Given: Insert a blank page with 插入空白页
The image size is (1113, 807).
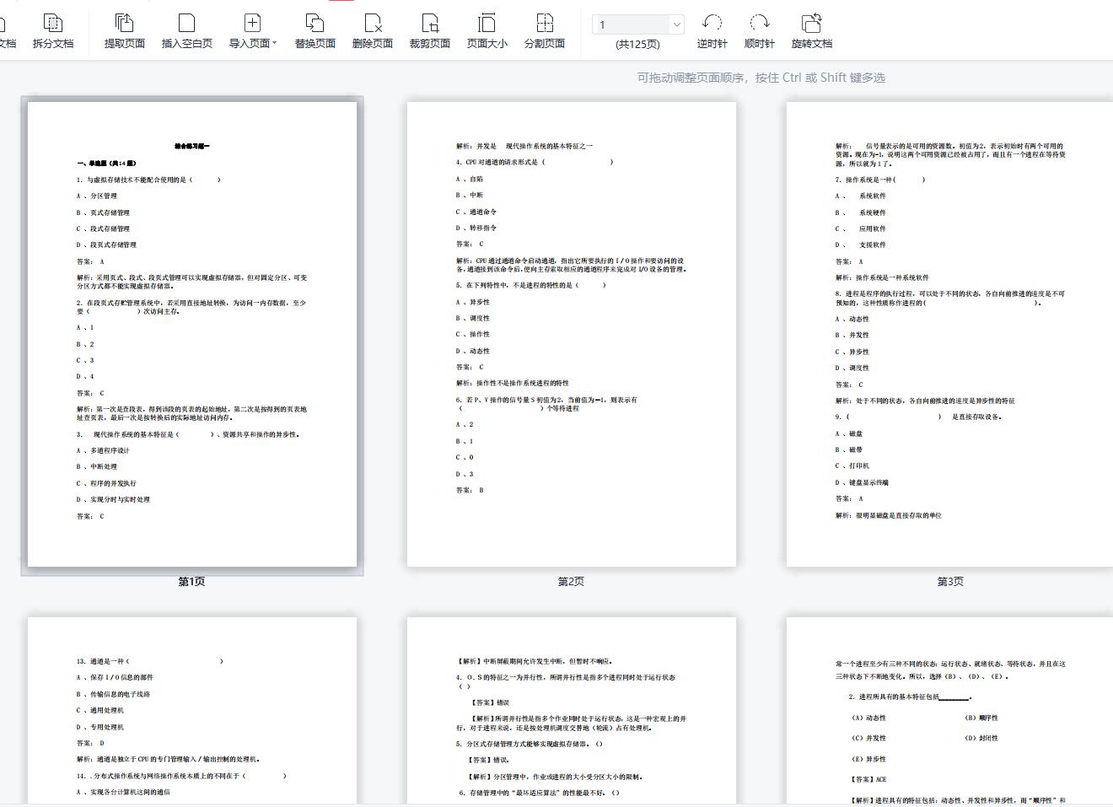Looking at the screenshot, I should pyautogui.click(x=187, y=31).
